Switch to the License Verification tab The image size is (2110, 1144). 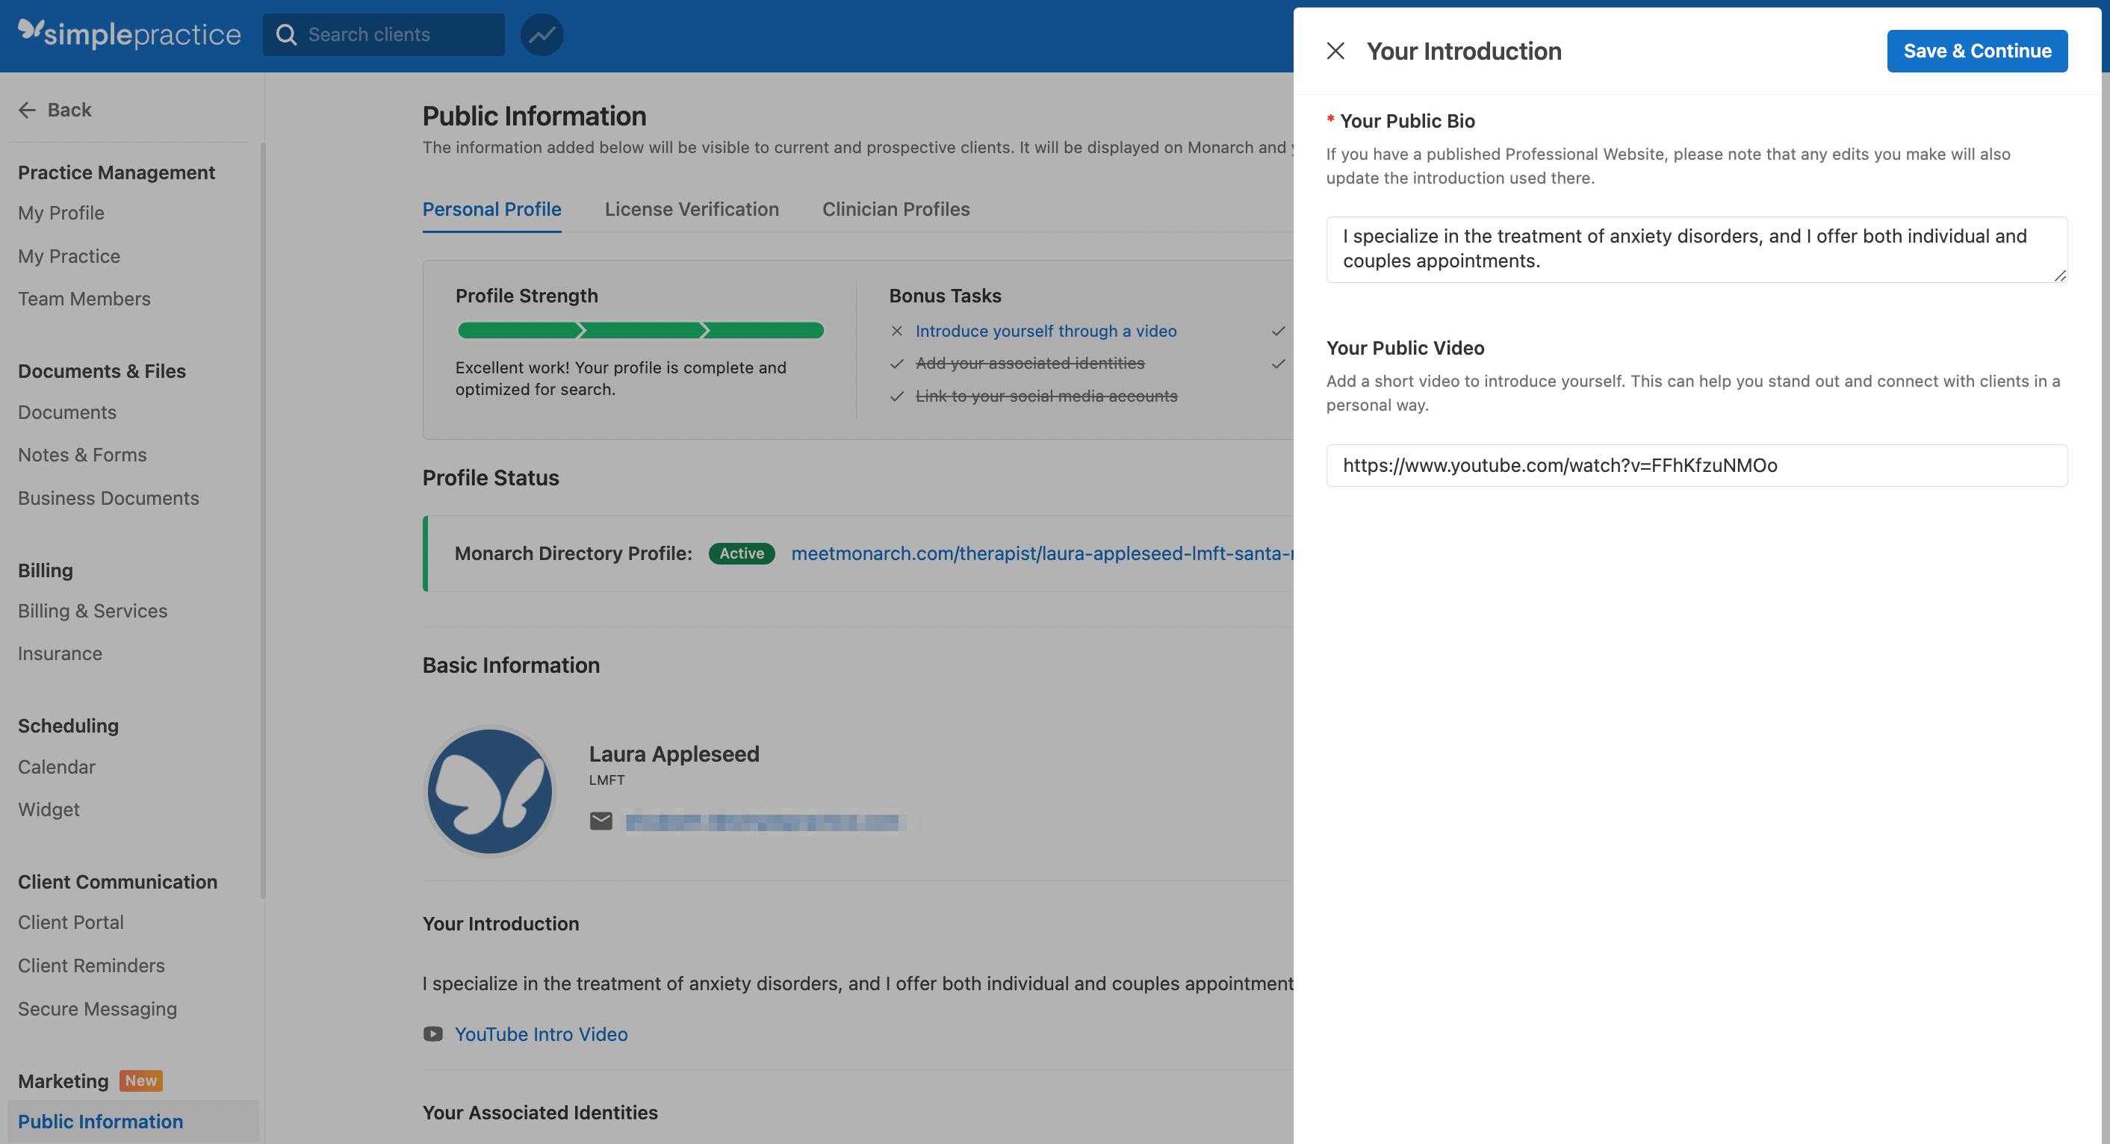[692, 209]
